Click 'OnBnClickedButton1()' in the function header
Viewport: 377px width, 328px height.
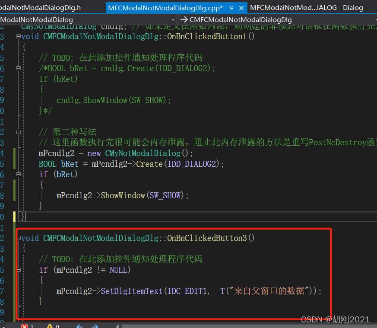pyautogui.click(x=211, y=37)
